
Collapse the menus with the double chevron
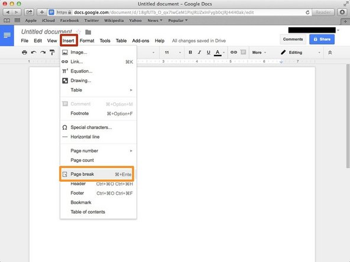pos(330,53)
